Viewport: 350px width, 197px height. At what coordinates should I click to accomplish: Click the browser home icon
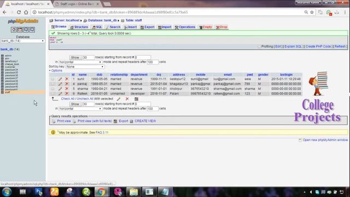click(x=26, y=12)
